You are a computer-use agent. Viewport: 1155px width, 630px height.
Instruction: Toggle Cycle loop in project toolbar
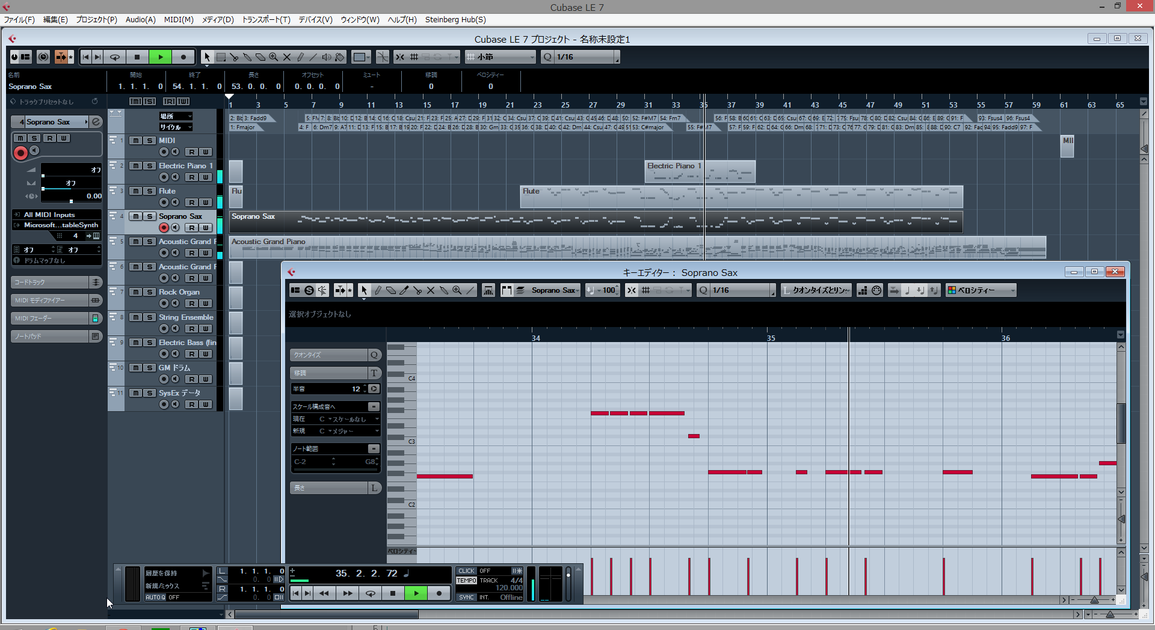point(114,57)
